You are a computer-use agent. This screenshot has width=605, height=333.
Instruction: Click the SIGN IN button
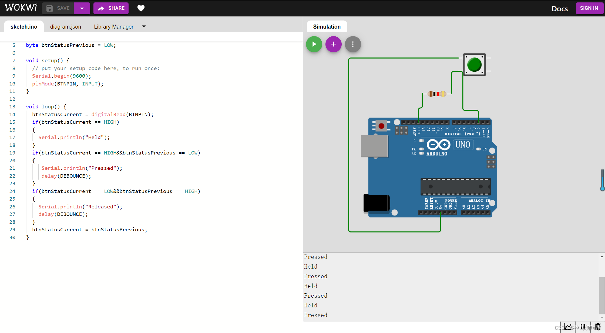click(x=589, y=8)
